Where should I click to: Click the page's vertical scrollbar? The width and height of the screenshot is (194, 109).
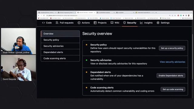point(192,57)
